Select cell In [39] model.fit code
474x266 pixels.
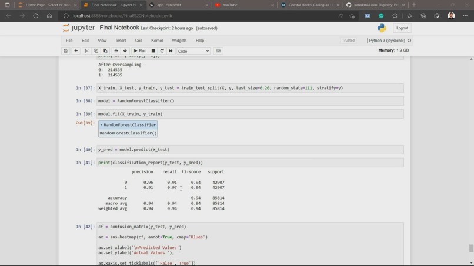[250, 114]
